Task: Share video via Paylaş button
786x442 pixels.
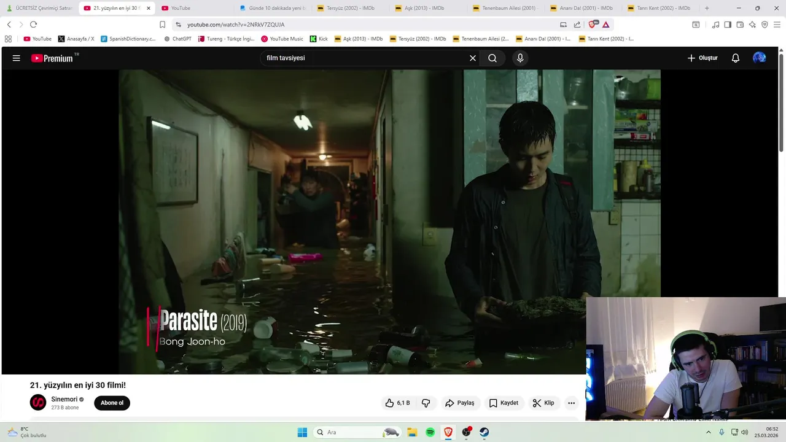Action: 460,403
